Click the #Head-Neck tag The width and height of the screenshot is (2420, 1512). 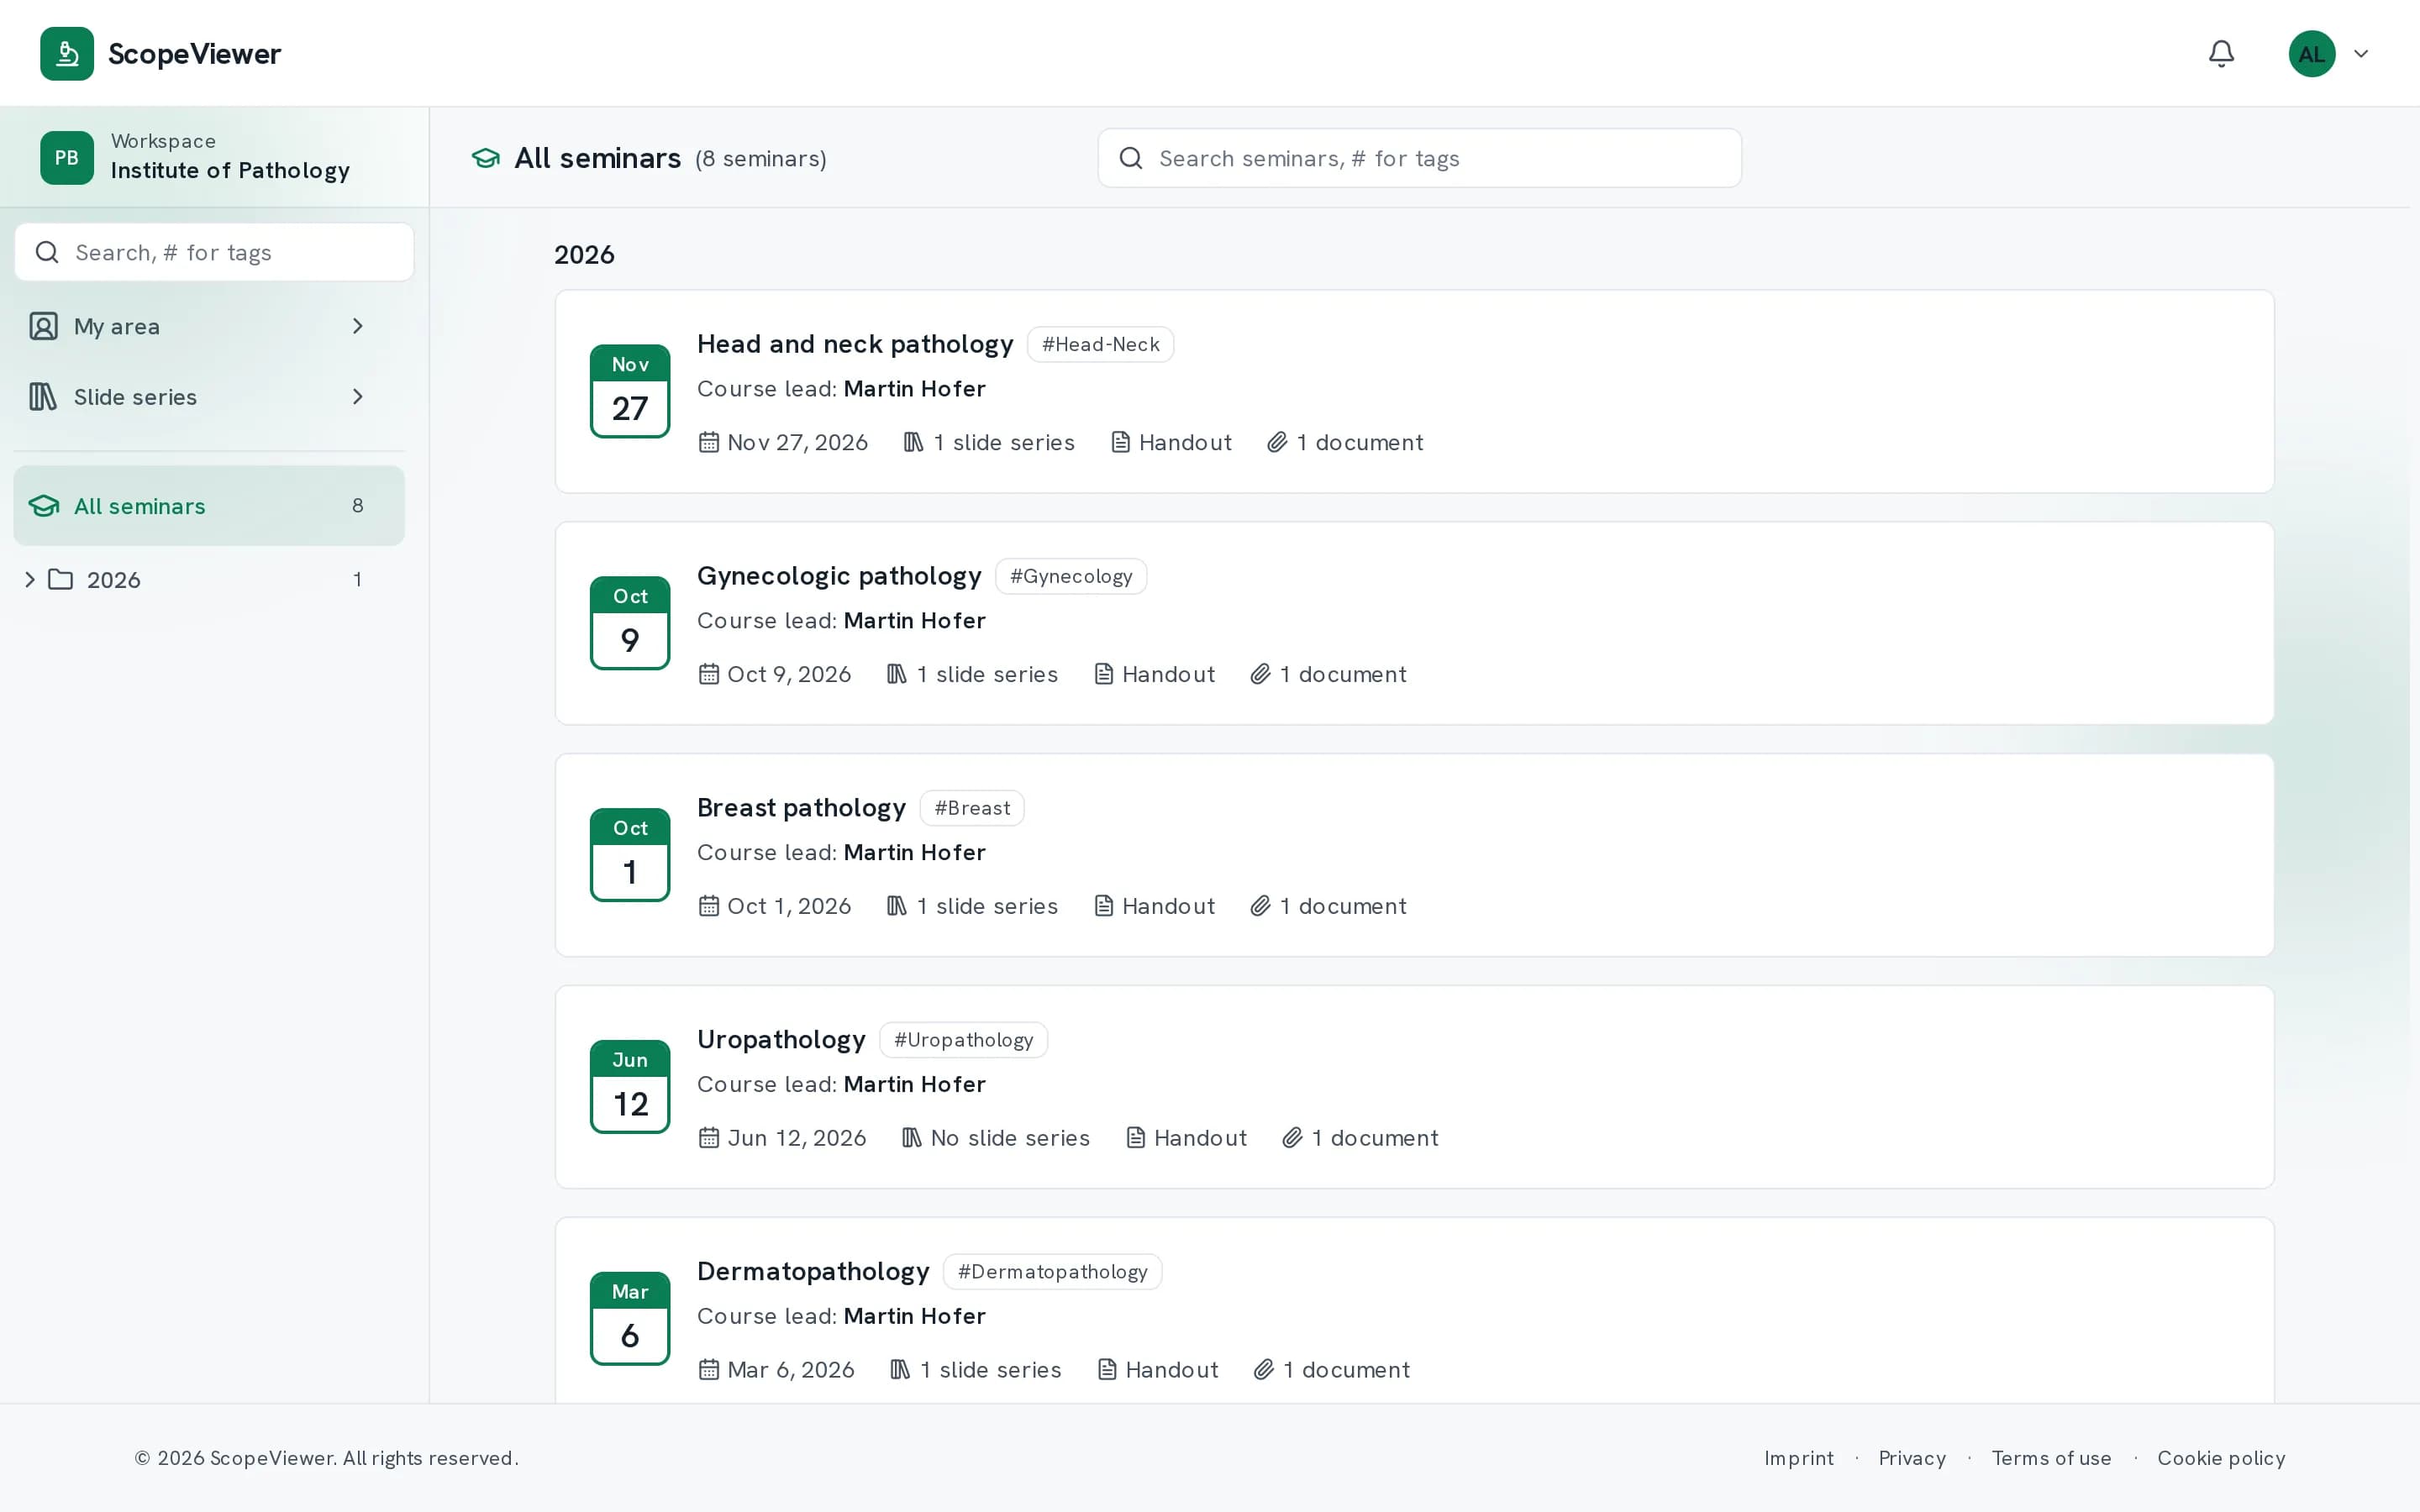coord(1100,344)
